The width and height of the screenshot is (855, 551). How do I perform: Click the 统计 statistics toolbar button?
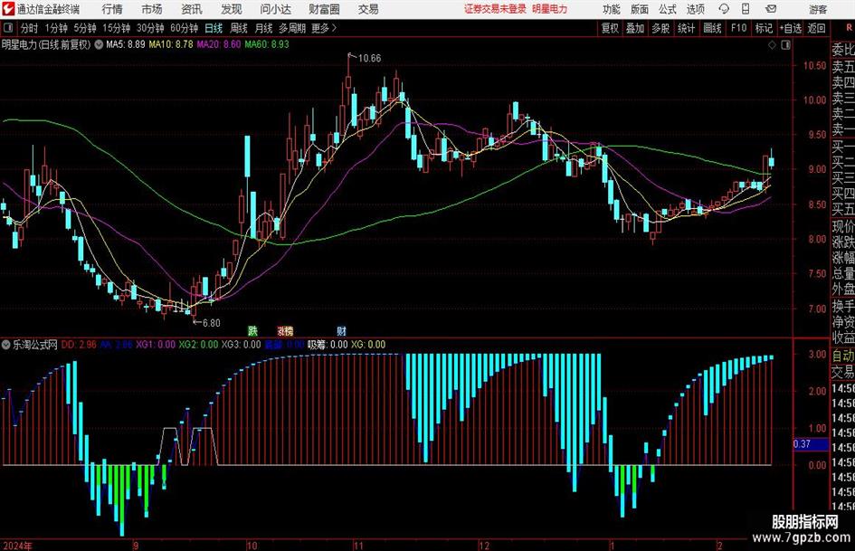click(686, 28)
